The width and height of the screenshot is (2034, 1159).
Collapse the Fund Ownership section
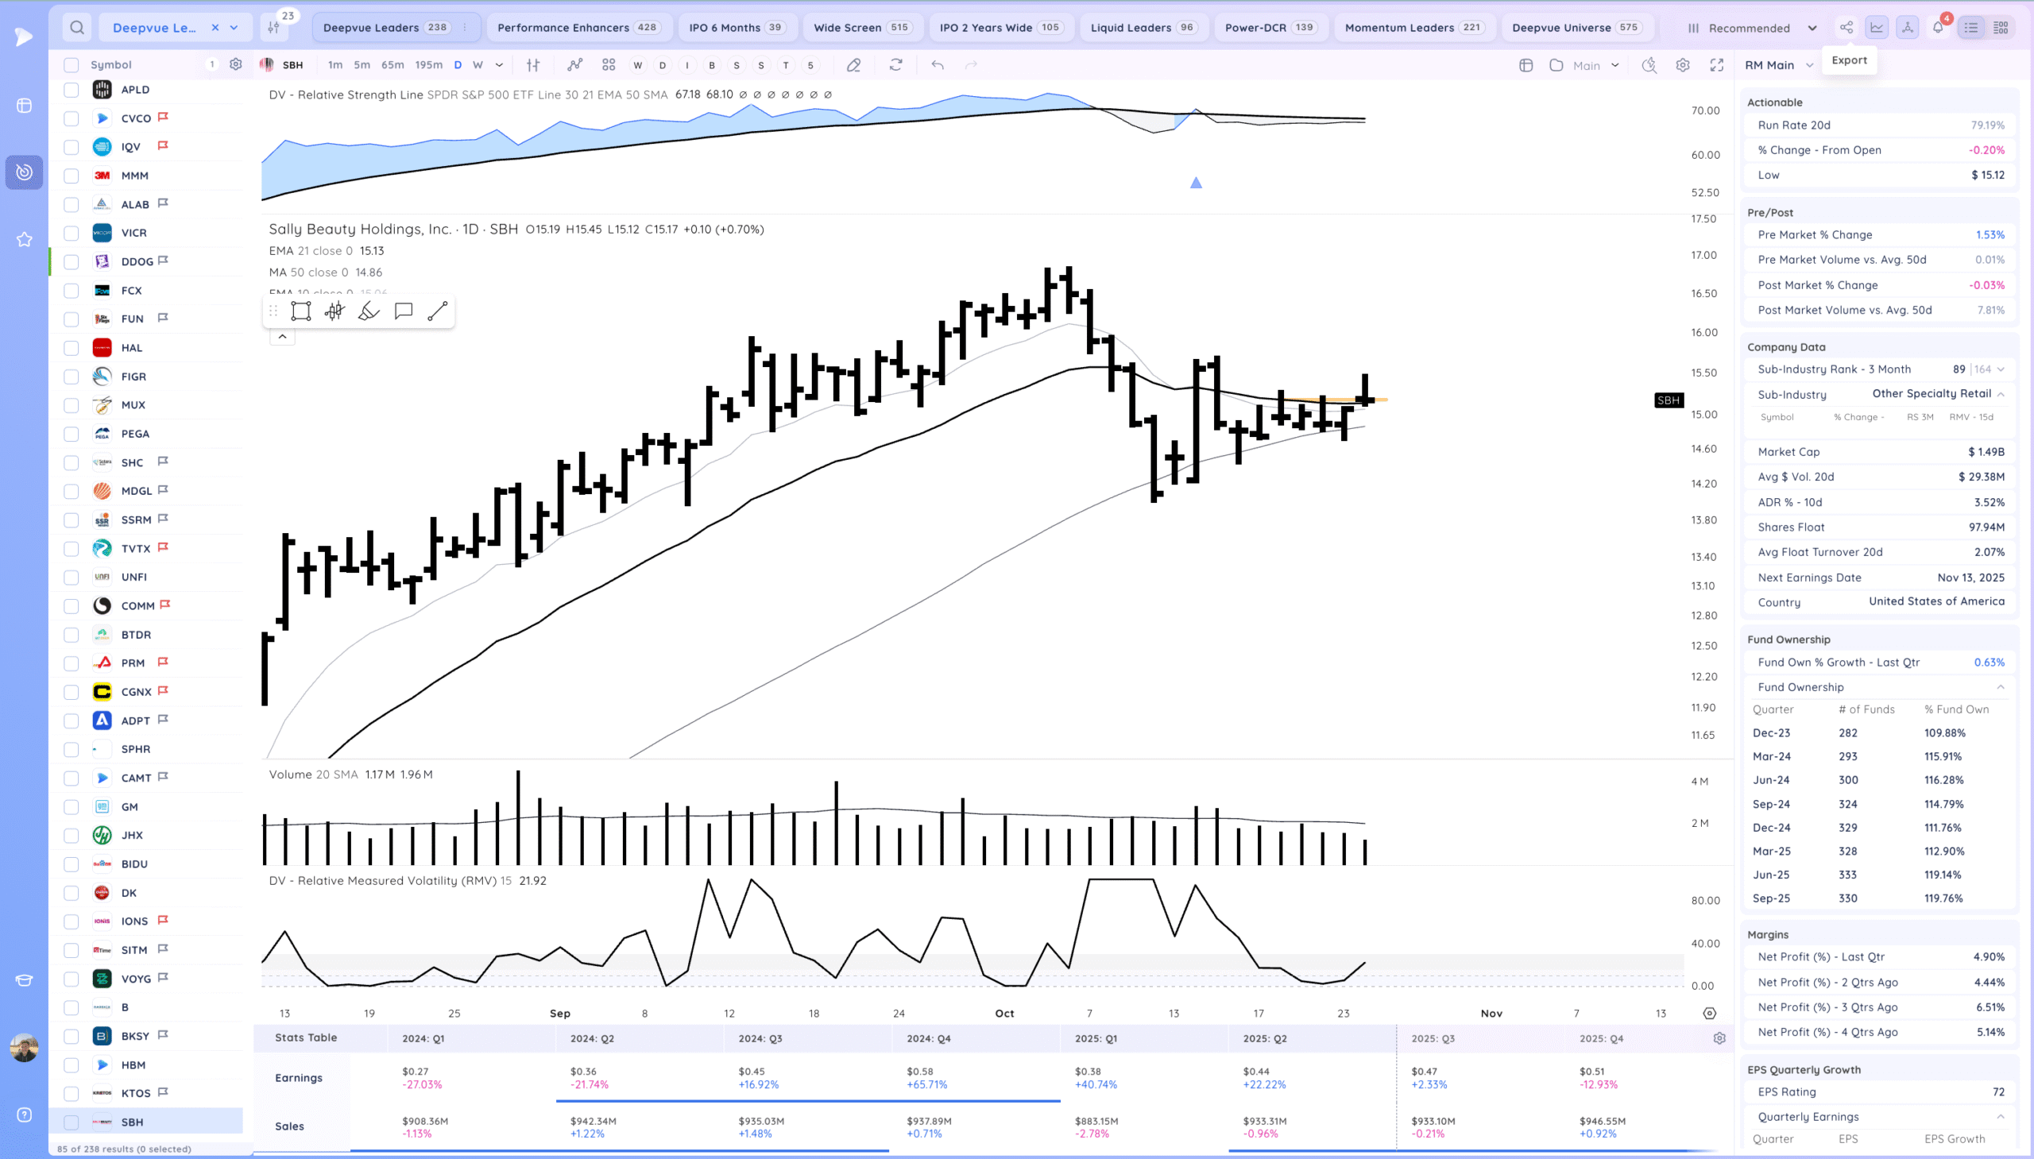2000,687
